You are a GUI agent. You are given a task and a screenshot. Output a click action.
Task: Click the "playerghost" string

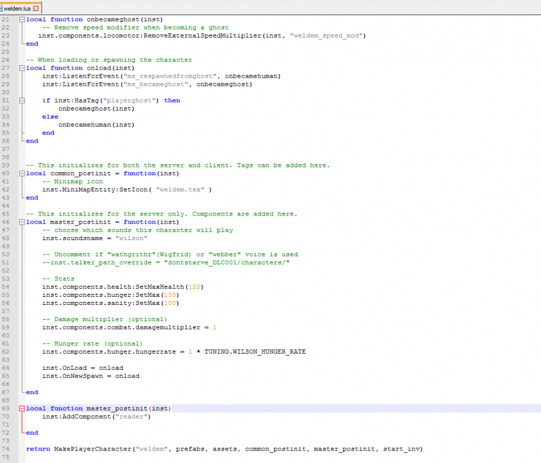(129, 101)
